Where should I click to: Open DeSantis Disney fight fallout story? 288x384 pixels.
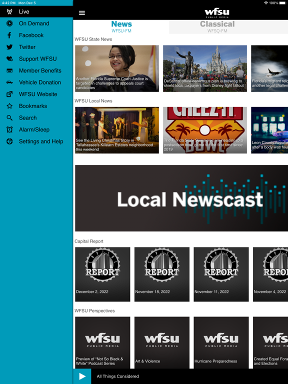click(x=205, y=68)
